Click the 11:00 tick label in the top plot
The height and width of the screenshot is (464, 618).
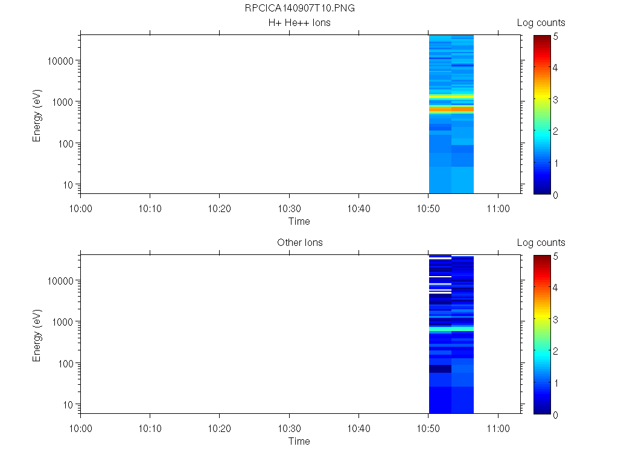pos(498,208)
